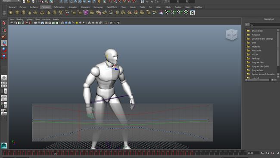Toggle the grid display icon in panel toolbar
The width and height of the screenshot is (280, 158).
pos(35,23)
